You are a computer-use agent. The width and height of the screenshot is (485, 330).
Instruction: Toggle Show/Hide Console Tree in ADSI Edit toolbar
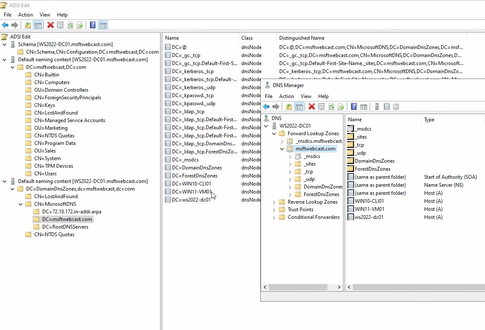point(38,25)
